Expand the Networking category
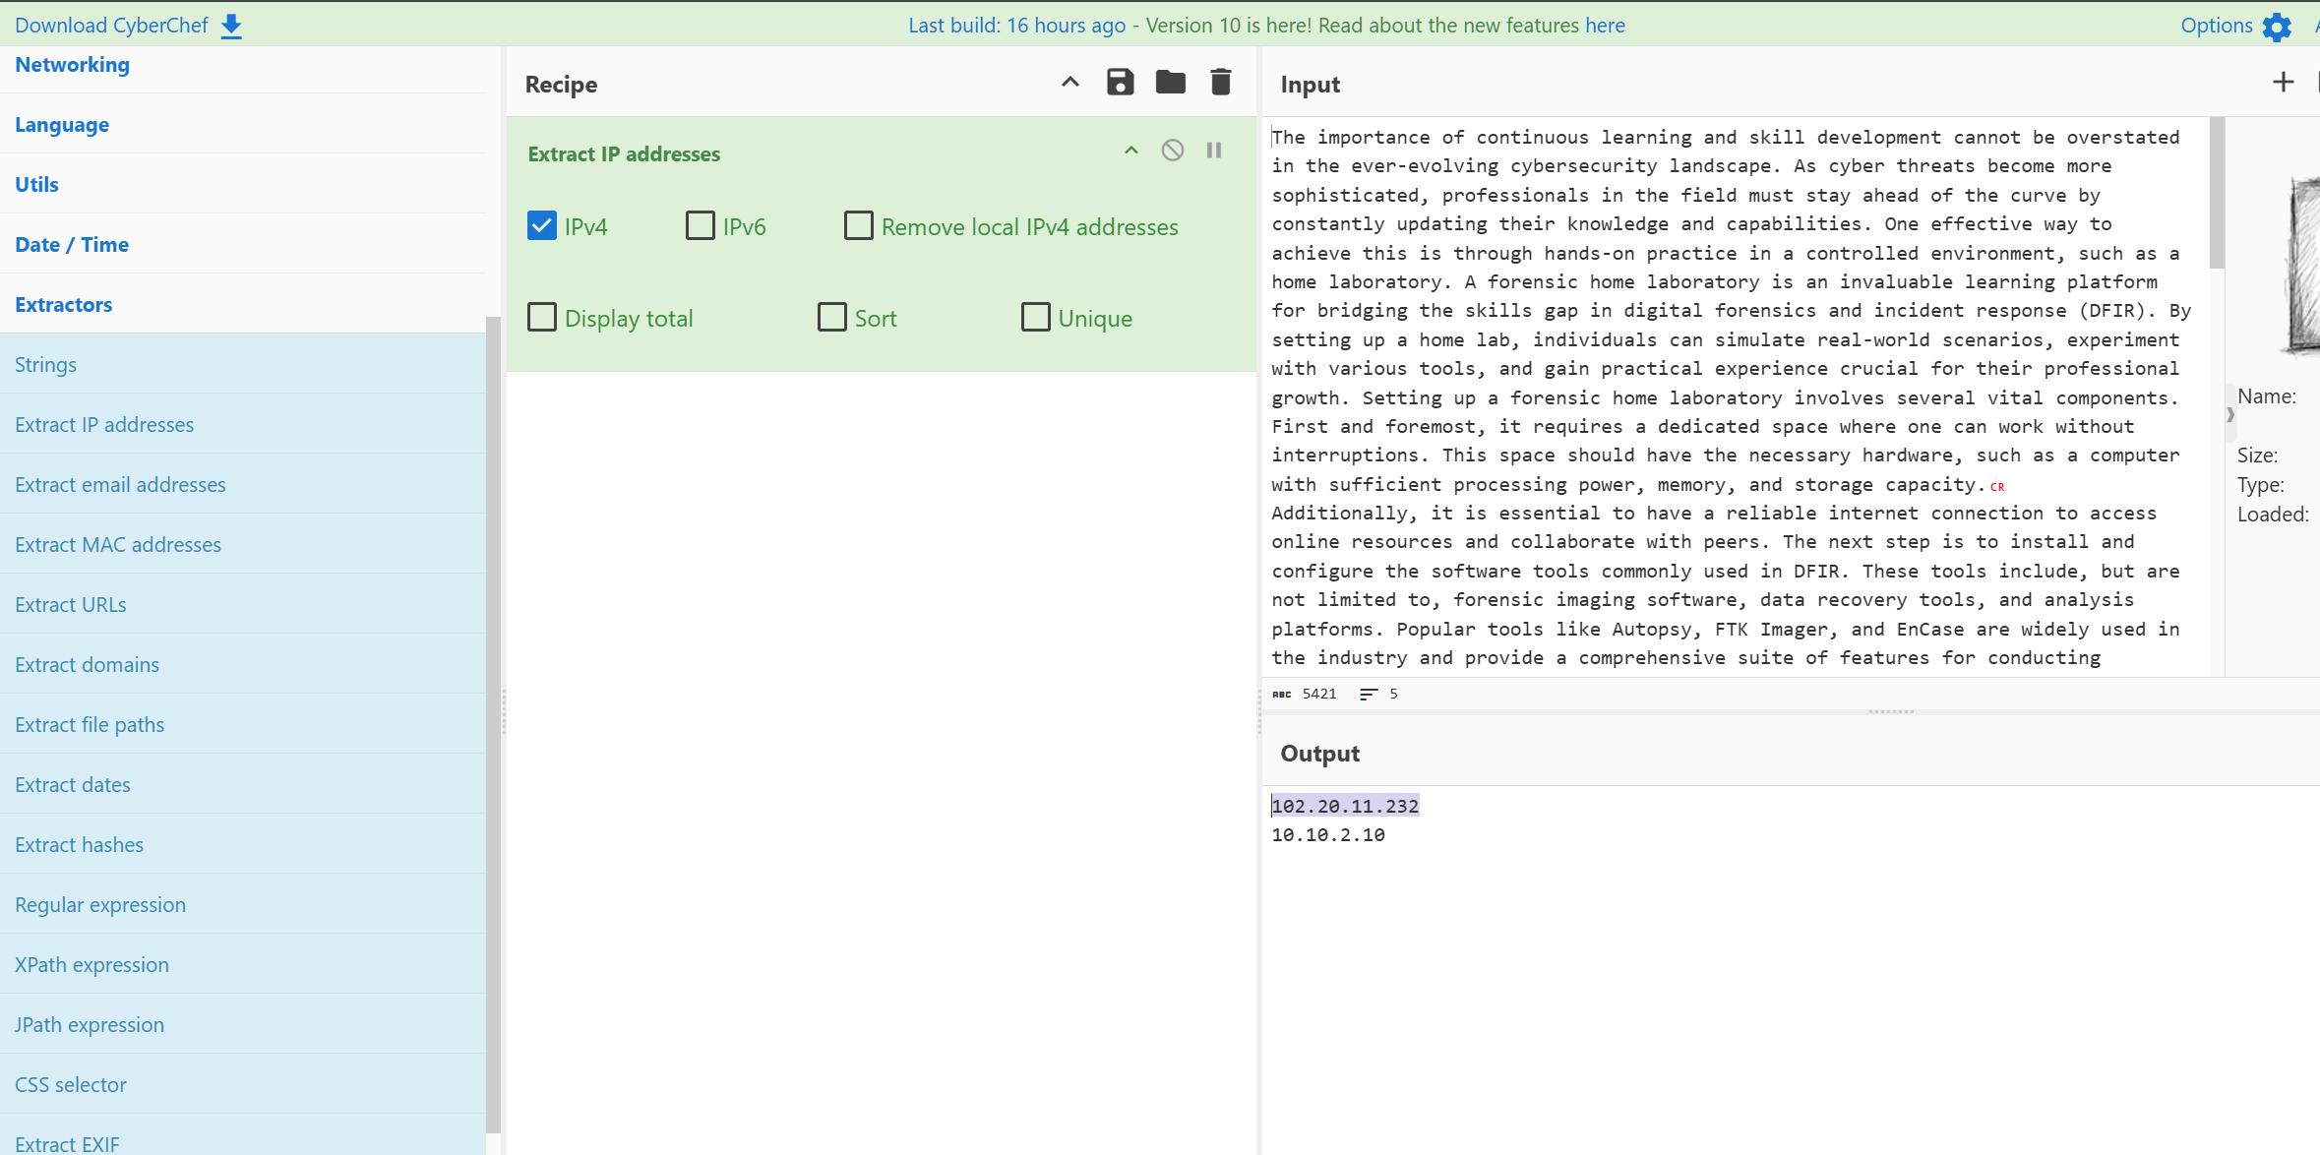This screenshot has width=2320, height=1155. [x=243, y=65]
